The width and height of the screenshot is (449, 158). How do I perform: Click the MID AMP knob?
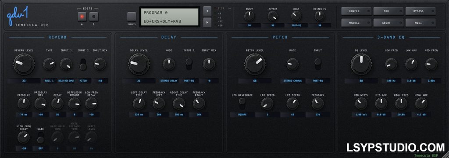click(x=381, y=104)
